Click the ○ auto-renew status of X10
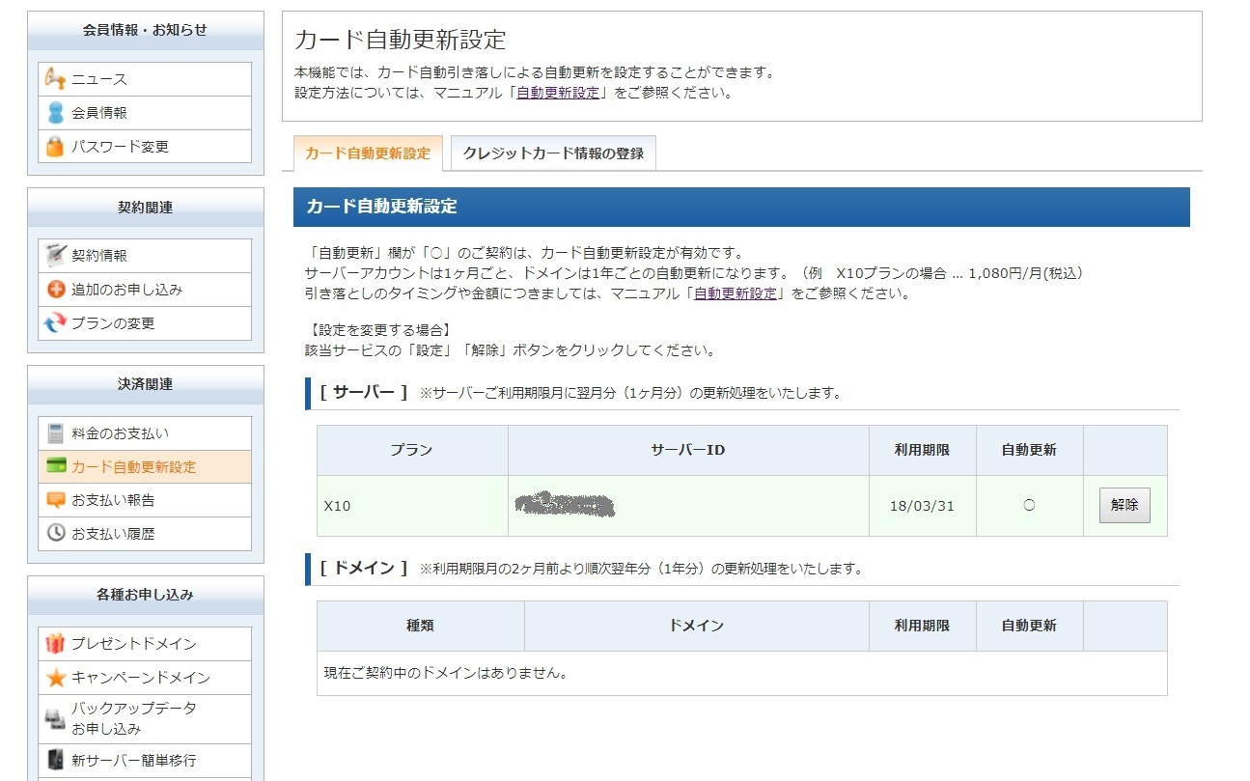 point(1029,505)
